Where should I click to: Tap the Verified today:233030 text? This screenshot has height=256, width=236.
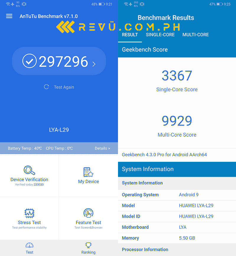pyautogui.click(x=29, y=185)
